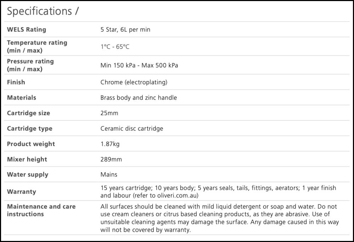Select the "5 Star, 6L per min" value
This screenshot has width=354, height=242.
tap(125, 29)
